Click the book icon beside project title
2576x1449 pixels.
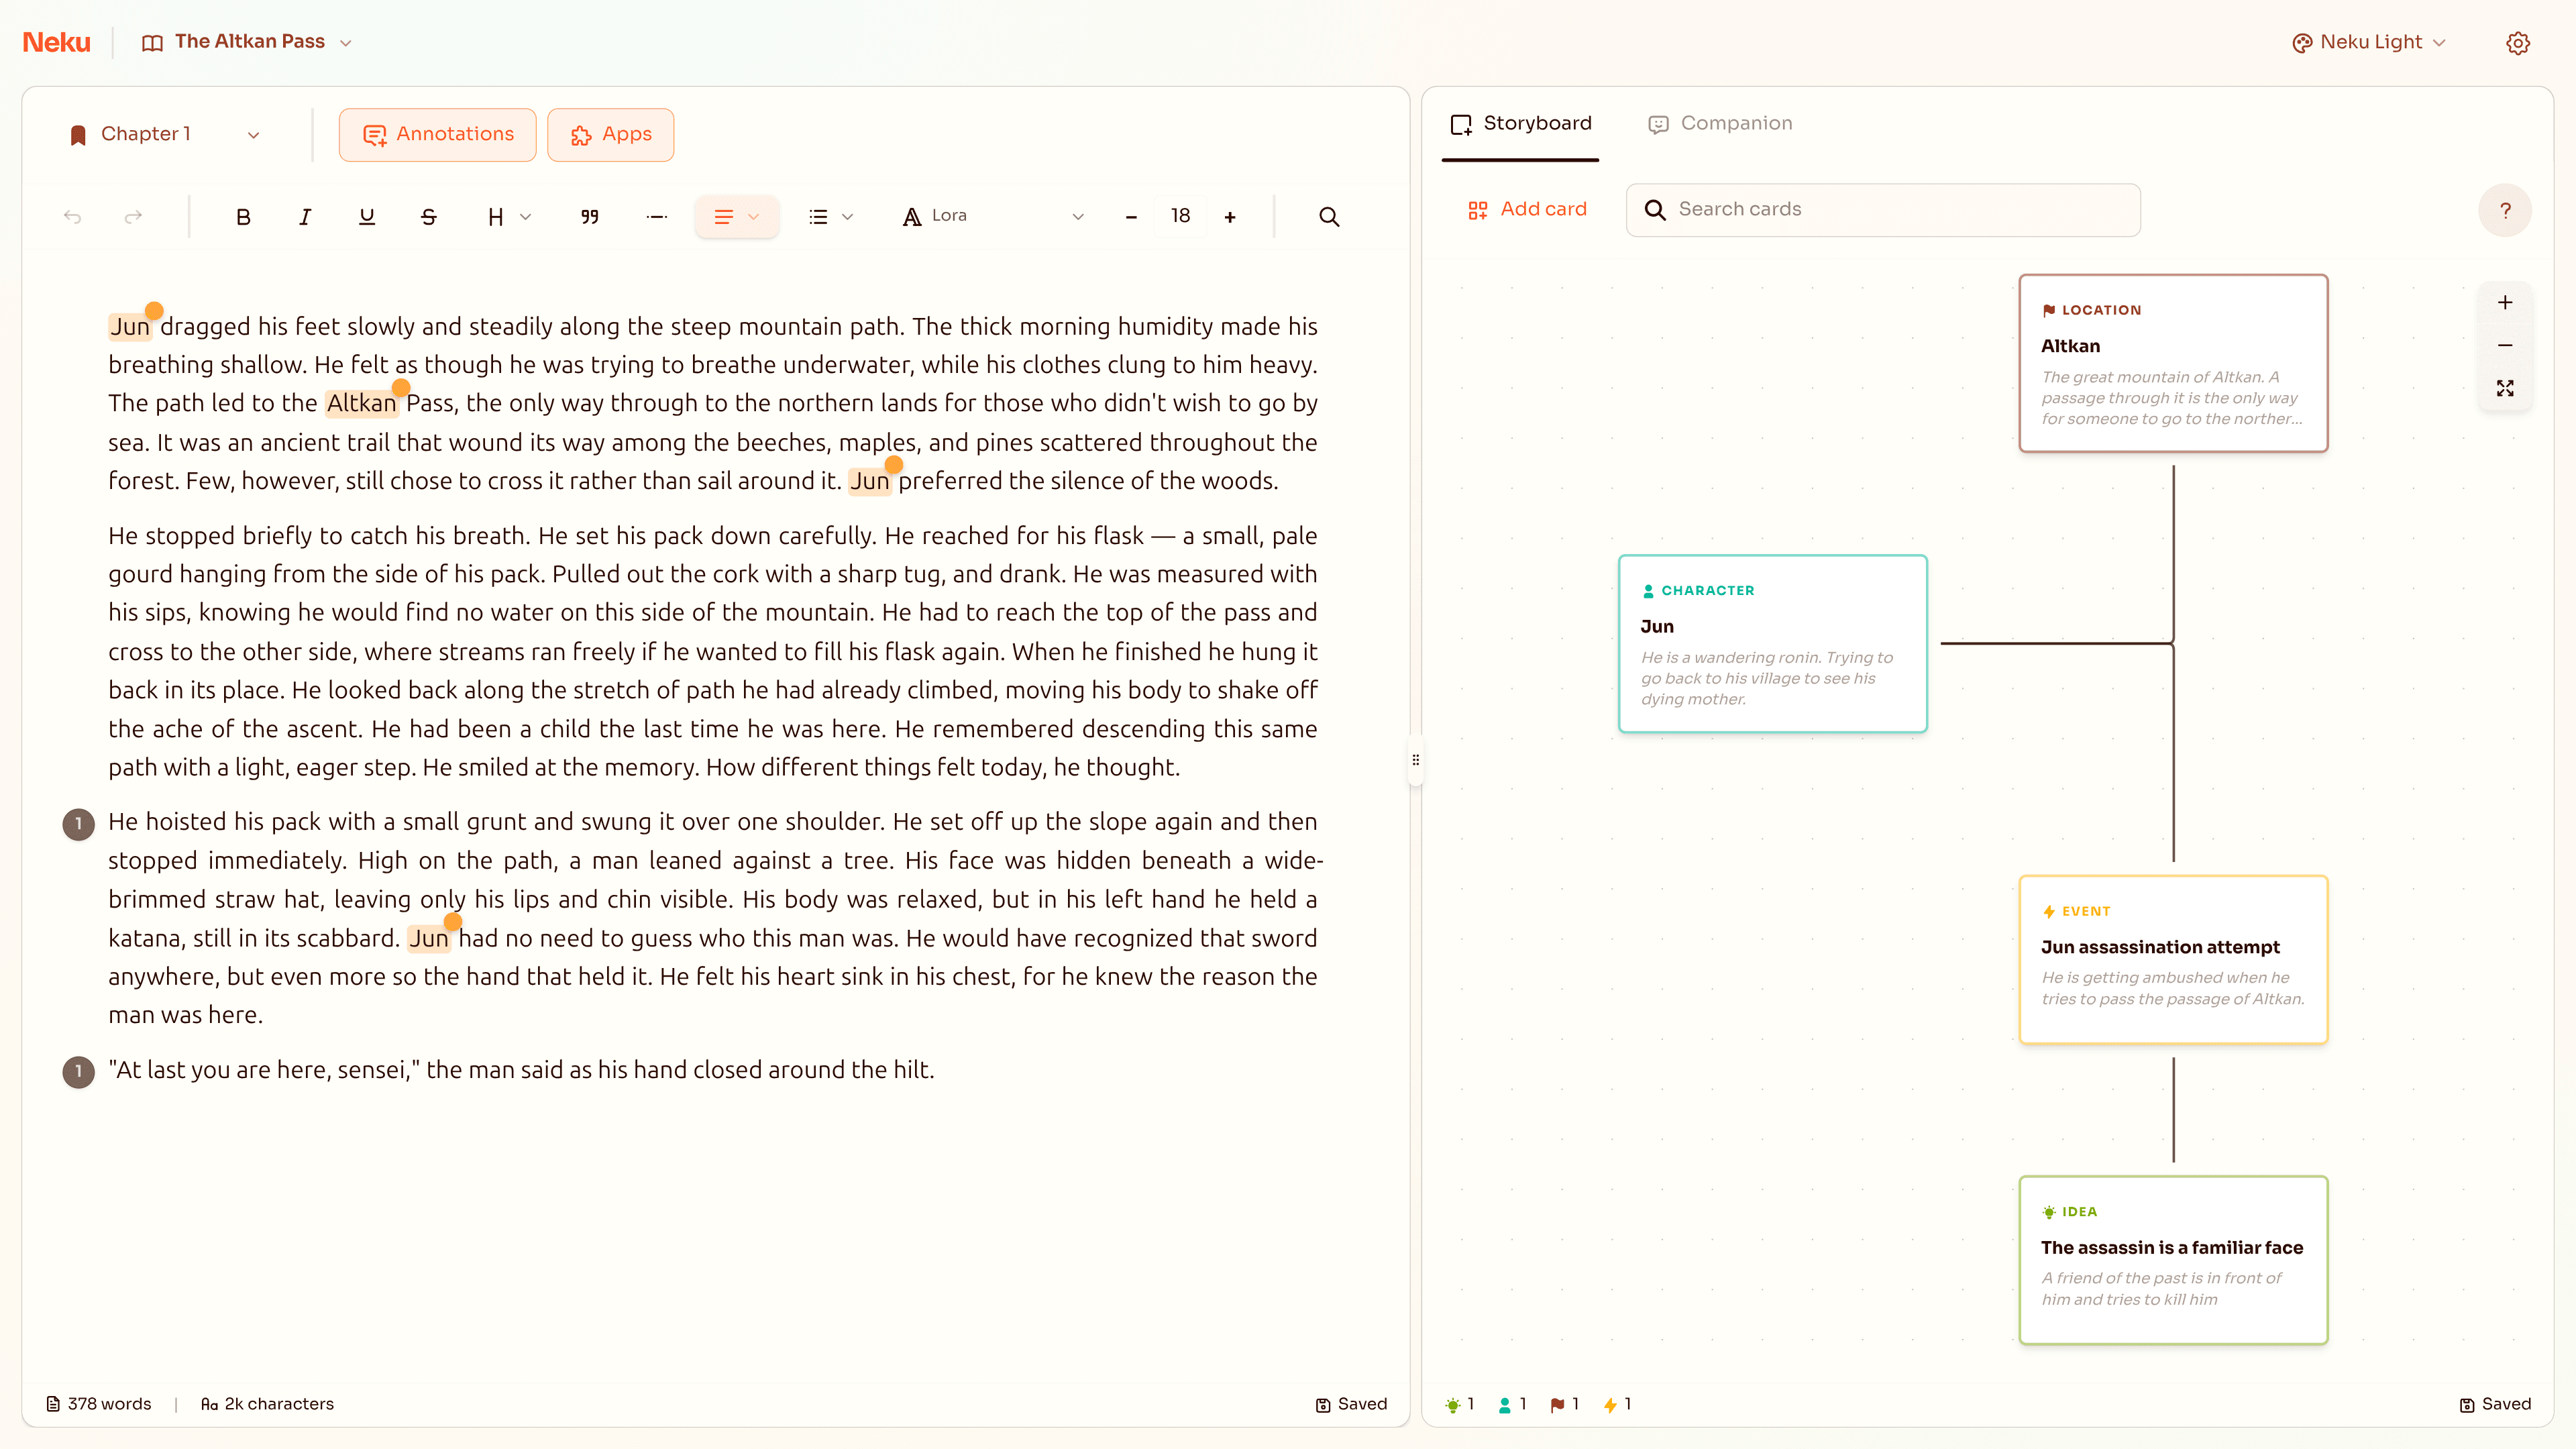pos(152,43)
